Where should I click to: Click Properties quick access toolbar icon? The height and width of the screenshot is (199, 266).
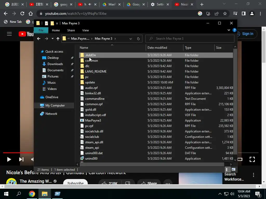click(x=46, y=23)
